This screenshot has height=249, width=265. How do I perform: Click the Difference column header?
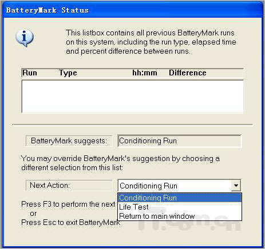(x=188, y=73)
